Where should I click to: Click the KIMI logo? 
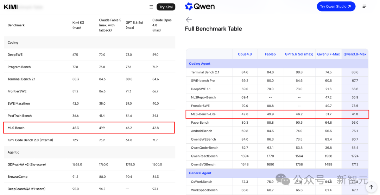click(11, 7)
